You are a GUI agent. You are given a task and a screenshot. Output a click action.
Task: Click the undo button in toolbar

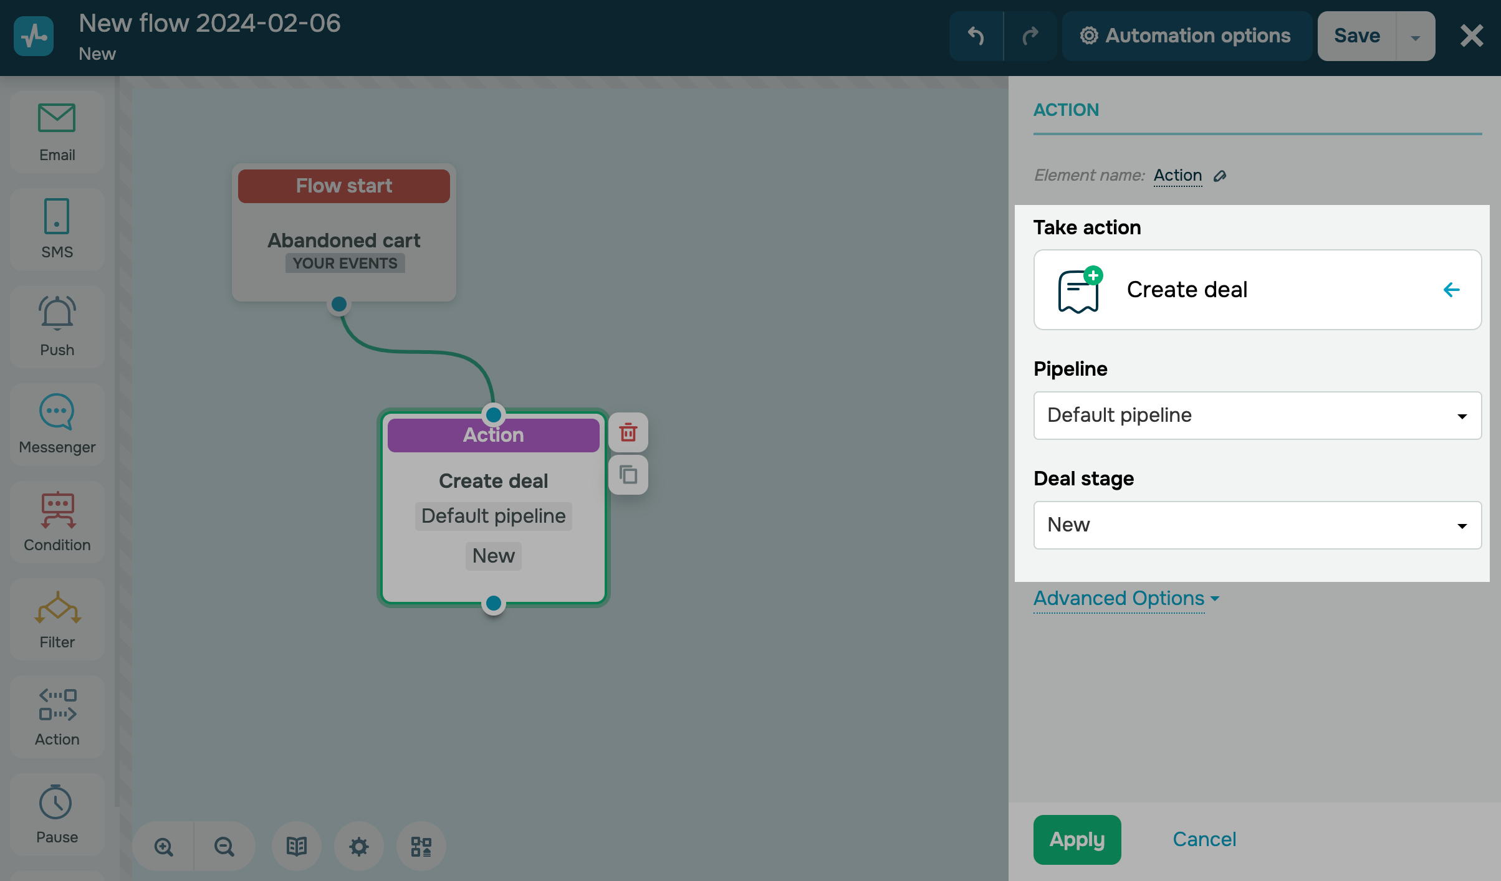tap(976, 36)
